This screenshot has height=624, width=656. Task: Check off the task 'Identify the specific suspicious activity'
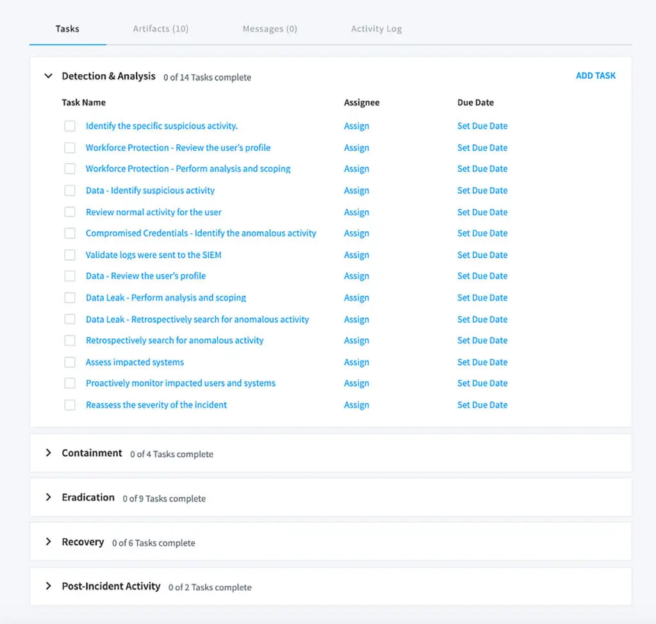coord(70,126)
